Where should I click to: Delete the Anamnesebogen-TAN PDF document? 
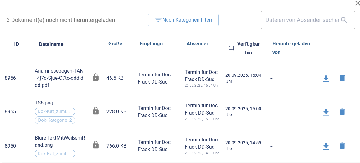tap(342, 78)
